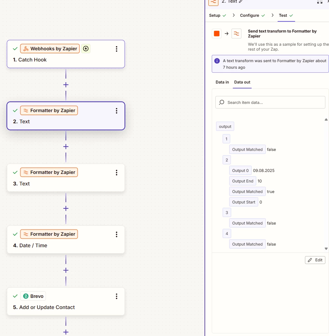Click the pencil icon to rename the step title
The width and height of the screenshot is (329, 336).
click(241, 2)
